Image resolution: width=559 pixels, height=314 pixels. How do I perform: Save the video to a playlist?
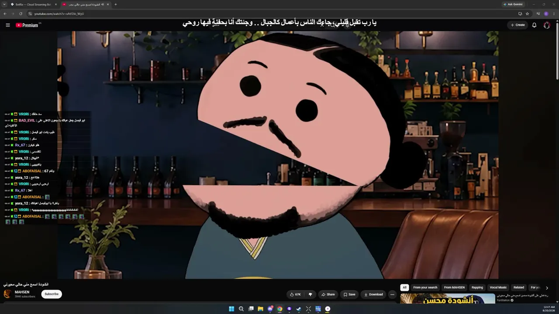tap(349, 294)
